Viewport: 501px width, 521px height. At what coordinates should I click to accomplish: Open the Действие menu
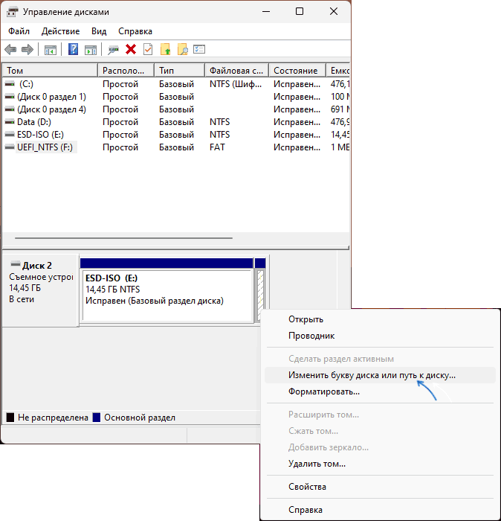[60, 31]
